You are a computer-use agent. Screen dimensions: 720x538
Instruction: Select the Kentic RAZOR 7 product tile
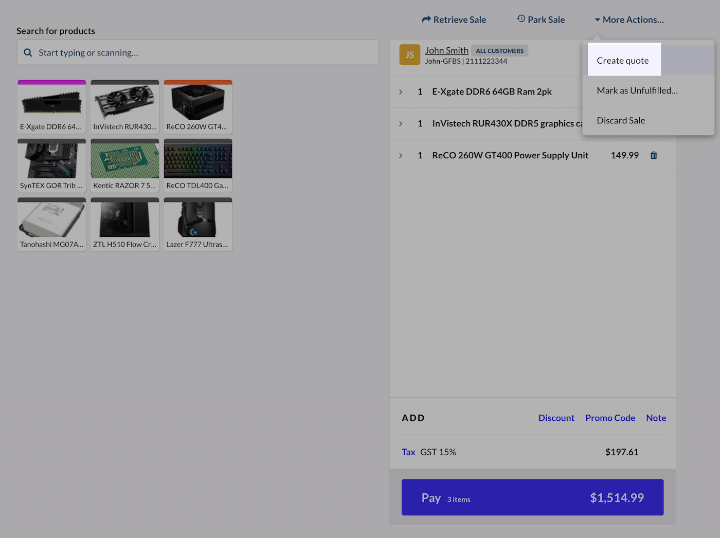click(124, 165)
